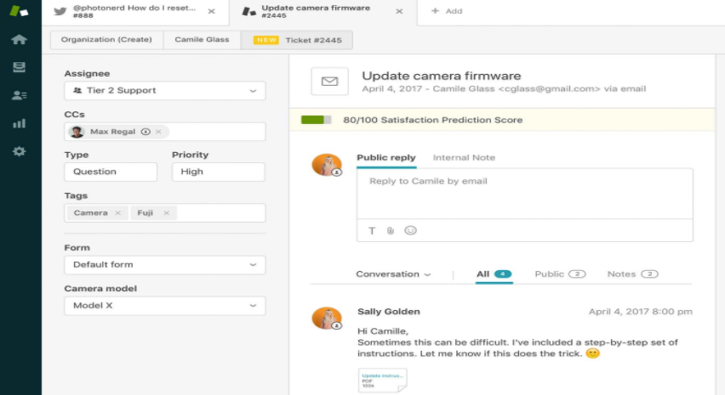Click the April 4, 2017 8:00 pm timestamp

(x=641, y=312)
